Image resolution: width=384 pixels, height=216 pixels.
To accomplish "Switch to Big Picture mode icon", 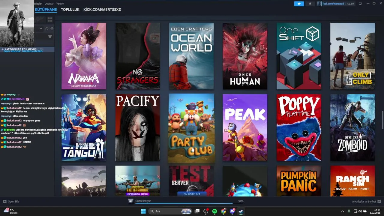I will tap(360, 4).
